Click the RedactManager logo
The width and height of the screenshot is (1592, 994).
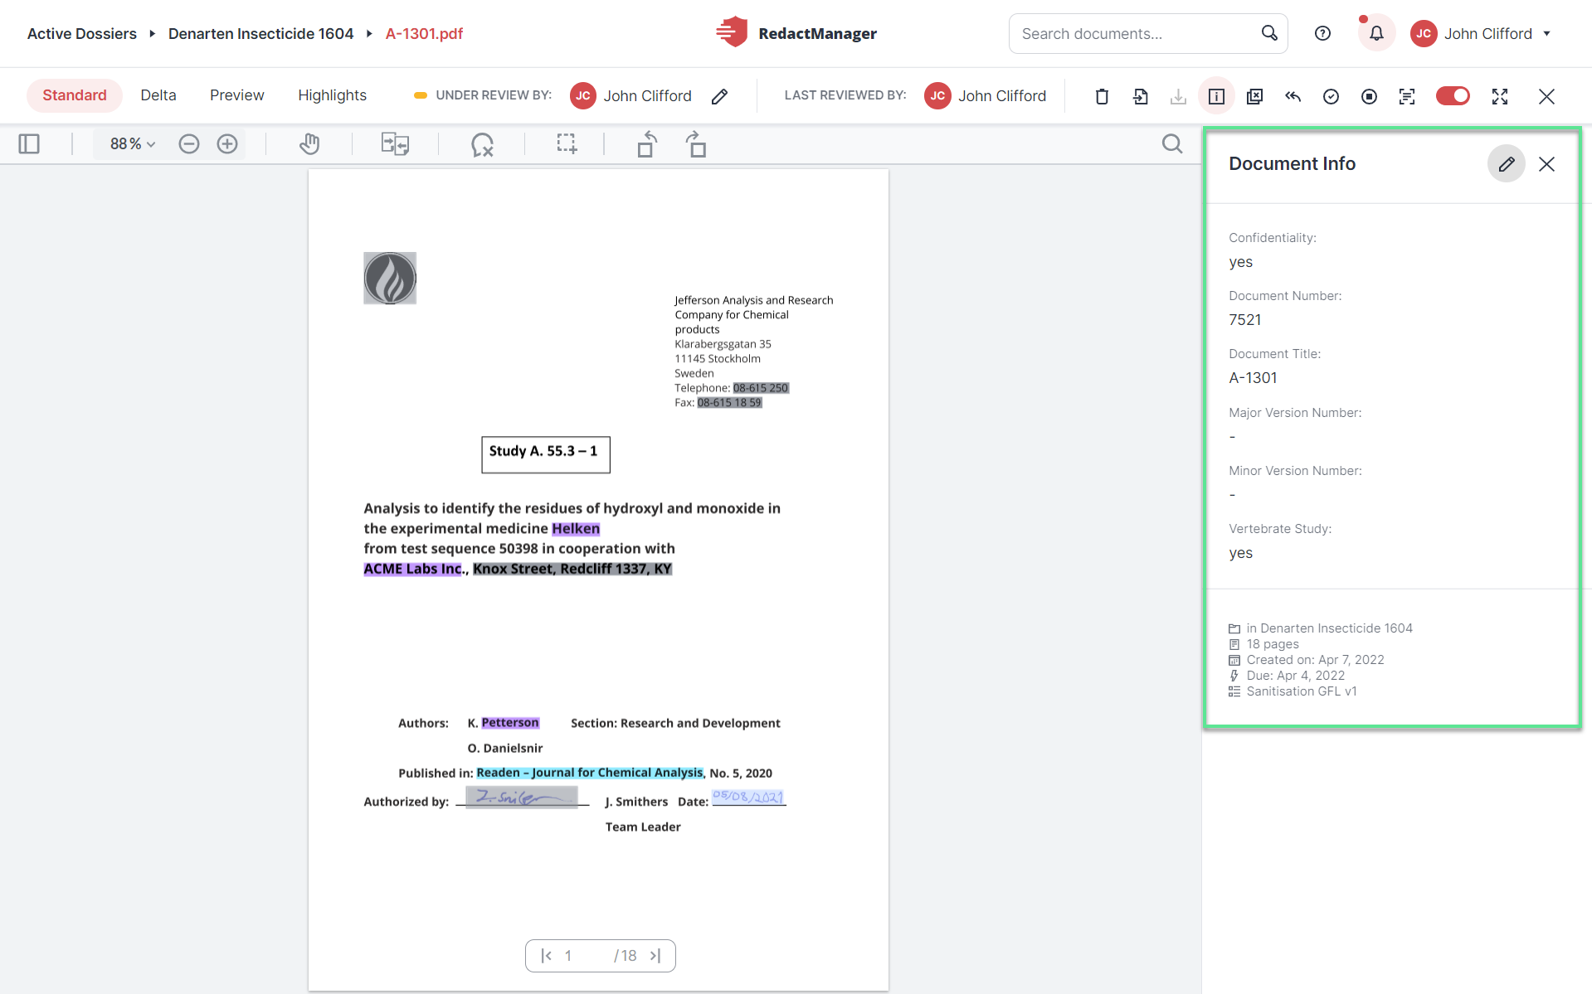click(796, 33)
